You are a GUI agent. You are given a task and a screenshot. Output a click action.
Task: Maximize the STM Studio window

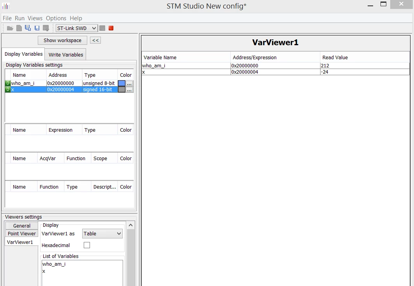[383, 4]
